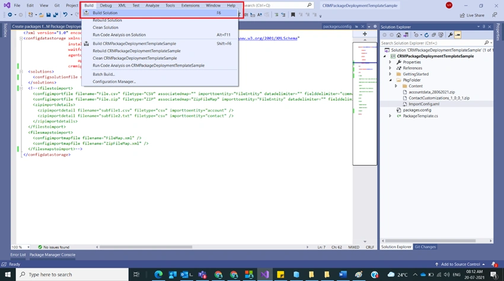Rebuild CRMPackageDeploymentTemplateSample menu entry
This screenshot has height=281, width=504.
click(160, 51)
